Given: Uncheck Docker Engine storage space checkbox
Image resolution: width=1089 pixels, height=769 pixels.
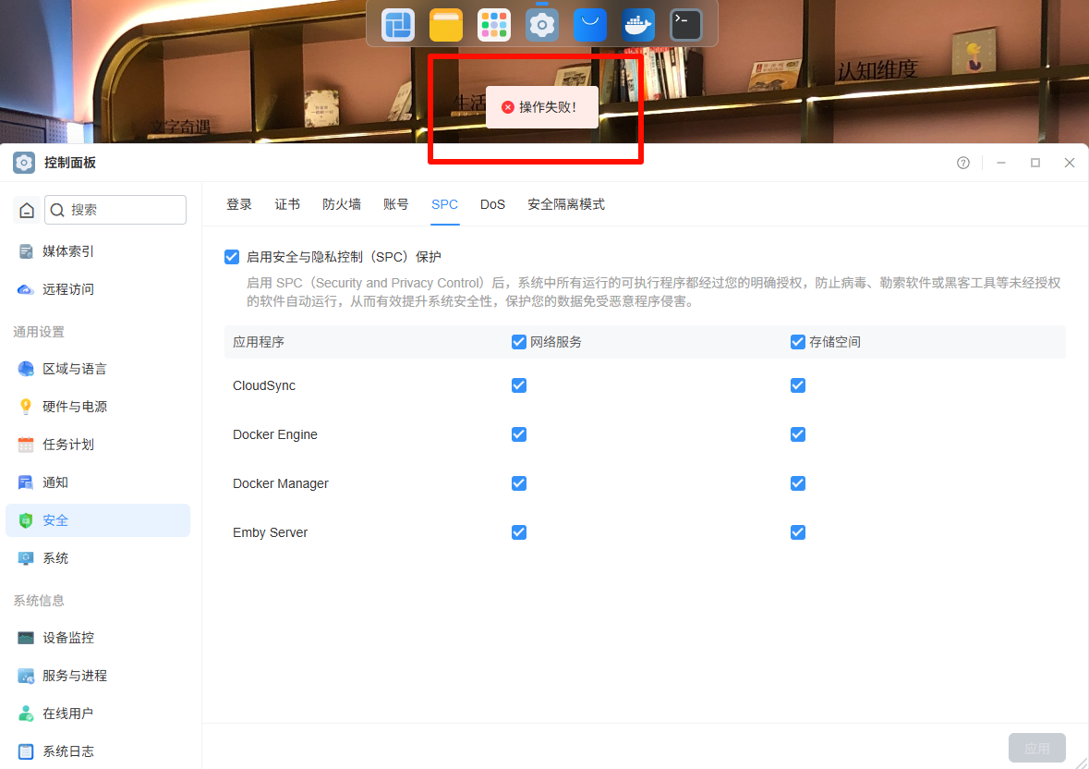Looking at the screenshot, I should (x=798, y=434).
